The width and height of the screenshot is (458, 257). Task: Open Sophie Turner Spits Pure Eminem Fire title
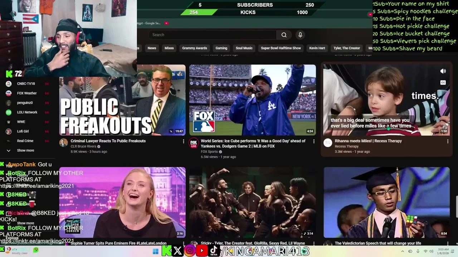tap(118, 243)
